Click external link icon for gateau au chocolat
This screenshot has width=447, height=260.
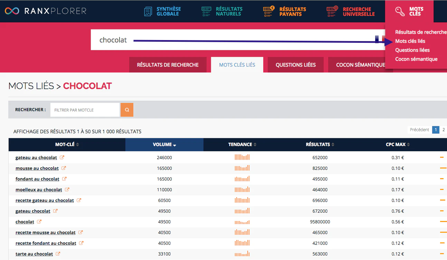[62, 157]
